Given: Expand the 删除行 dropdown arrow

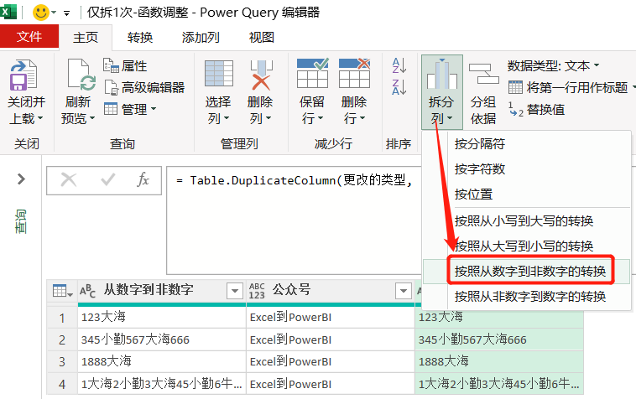Looking at the screenshot, I should 362,118.
